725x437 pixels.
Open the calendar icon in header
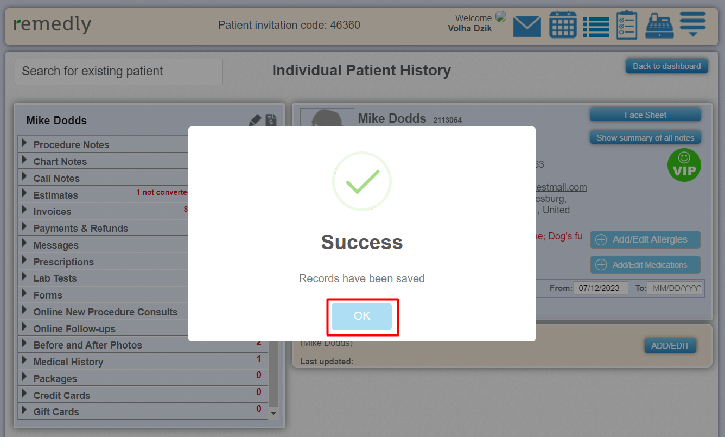point(563,25)
